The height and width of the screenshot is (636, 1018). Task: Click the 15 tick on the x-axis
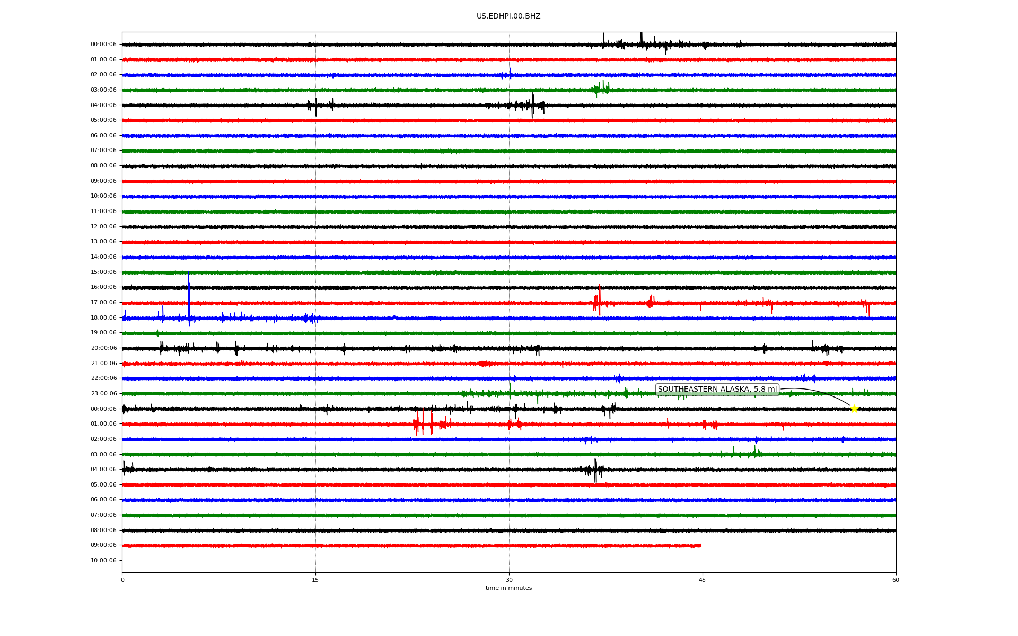coord(315,580)
